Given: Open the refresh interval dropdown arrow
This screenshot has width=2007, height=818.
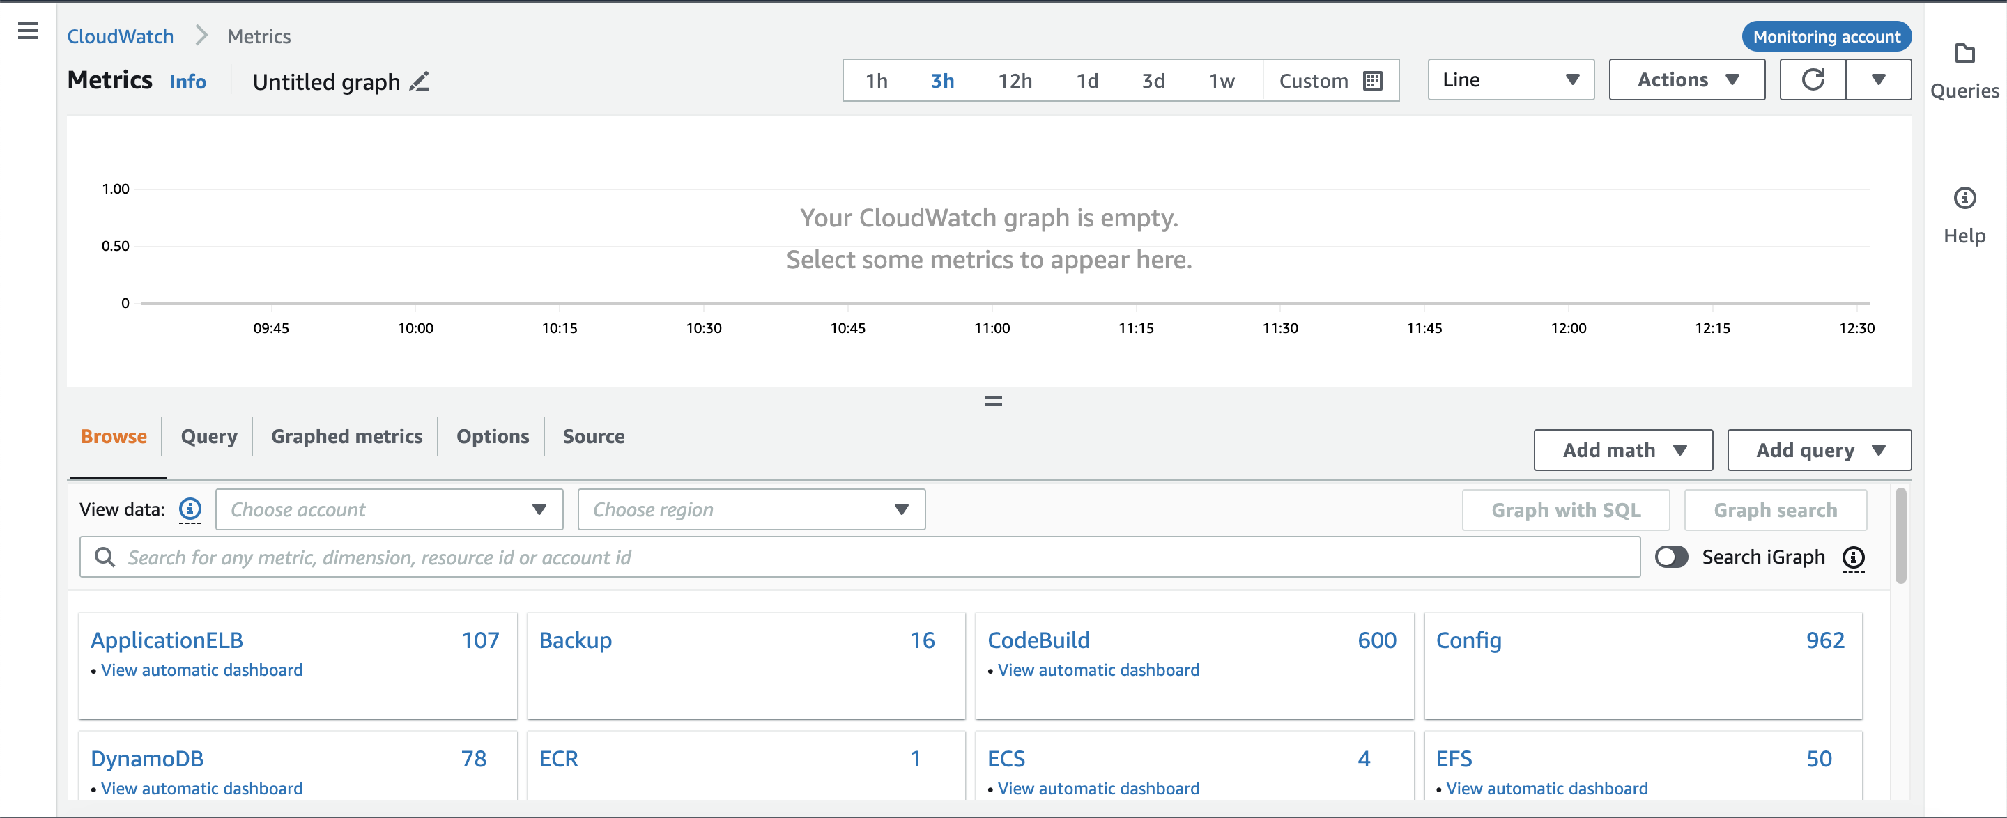Looking at the screenshot, I should pos(1879,79).
